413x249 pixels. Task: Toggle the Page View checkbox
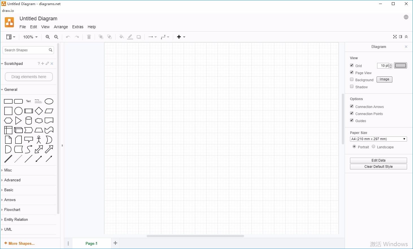click(x=352, y=72)
